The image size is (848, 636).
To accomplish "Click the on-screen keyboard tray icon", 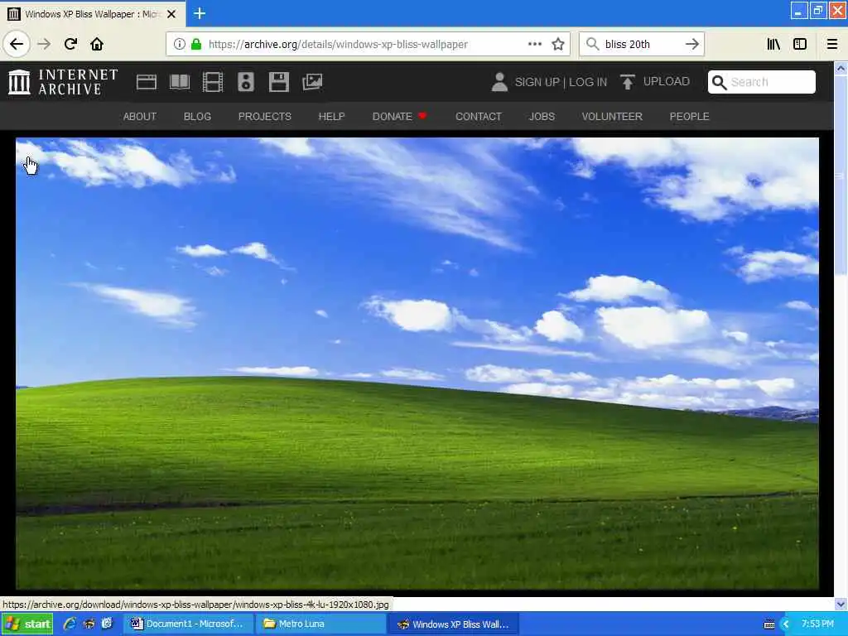I will click(769, 624).
